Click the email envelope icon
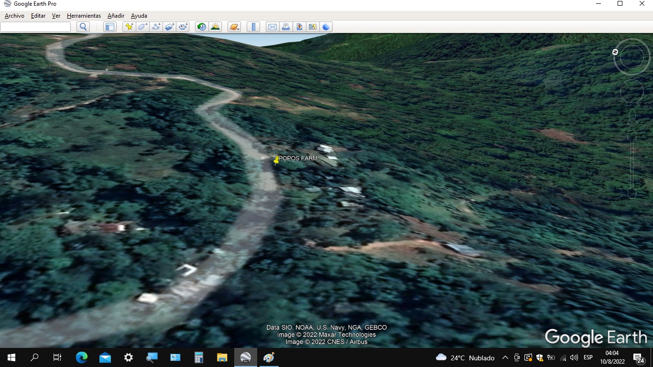 click(x=272, y=27)
